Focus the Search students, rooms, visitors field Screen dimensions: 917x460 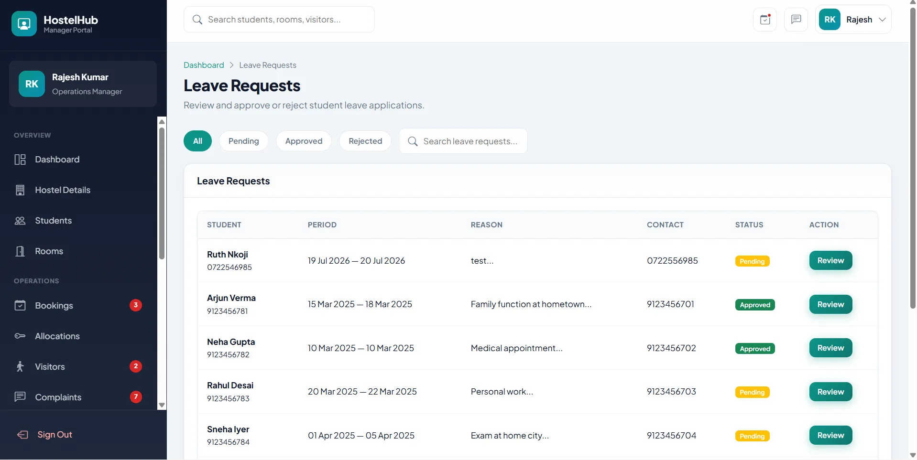tap(279, 20)
